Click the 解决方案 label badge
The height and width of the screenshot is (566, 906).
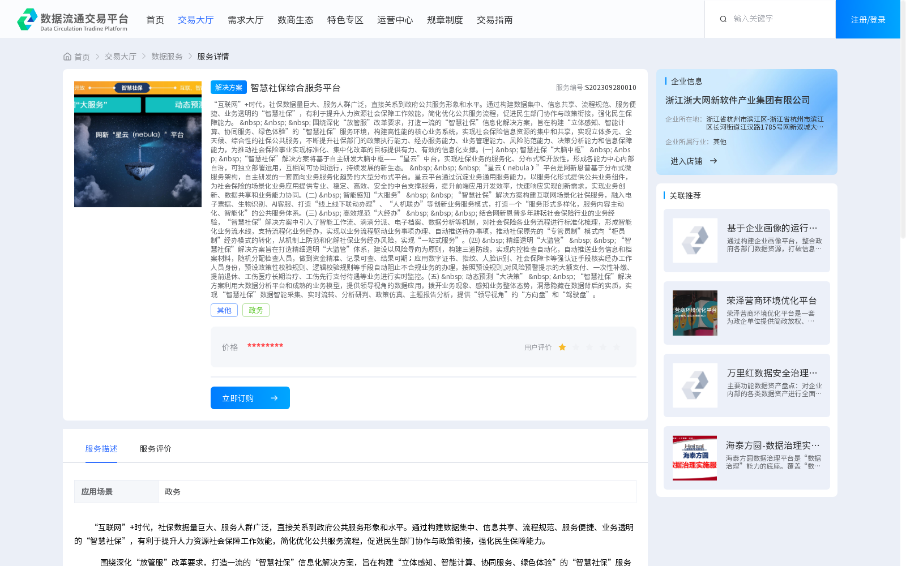coord(229,87)
